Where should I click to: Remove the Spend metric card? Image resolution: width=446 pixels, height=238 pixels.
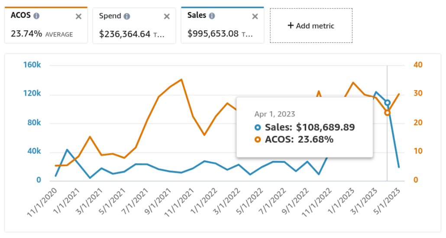167,16
